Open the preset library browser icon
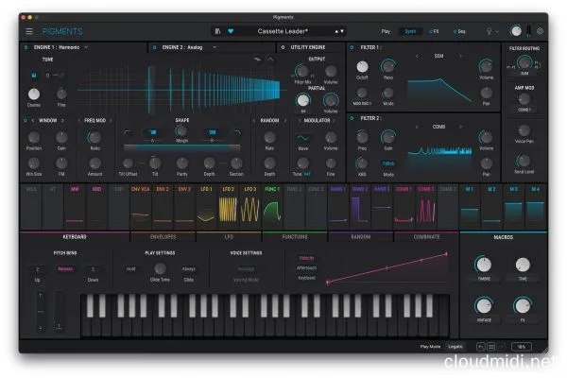The height and width of the screenshot is (378, 567). (219, 31)
